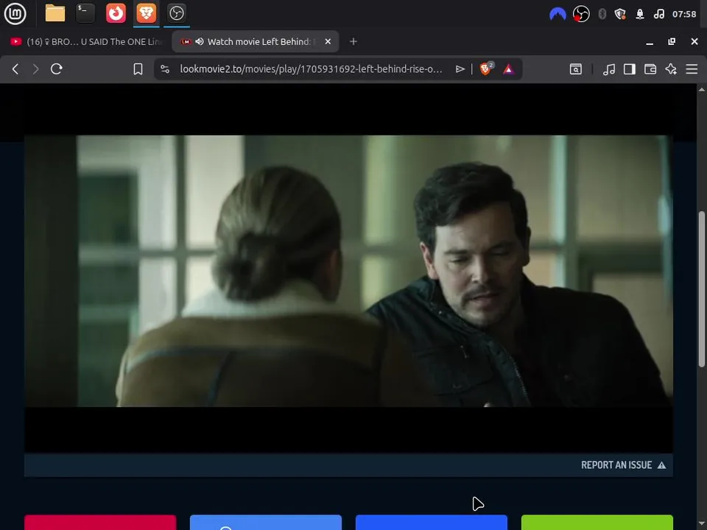Go back to the previous page
707x530 pixels.
(15, 69)
